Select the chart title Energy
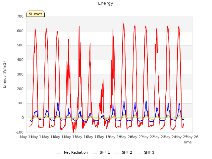Viewport: 212px width, 159px height. point(106,3)
